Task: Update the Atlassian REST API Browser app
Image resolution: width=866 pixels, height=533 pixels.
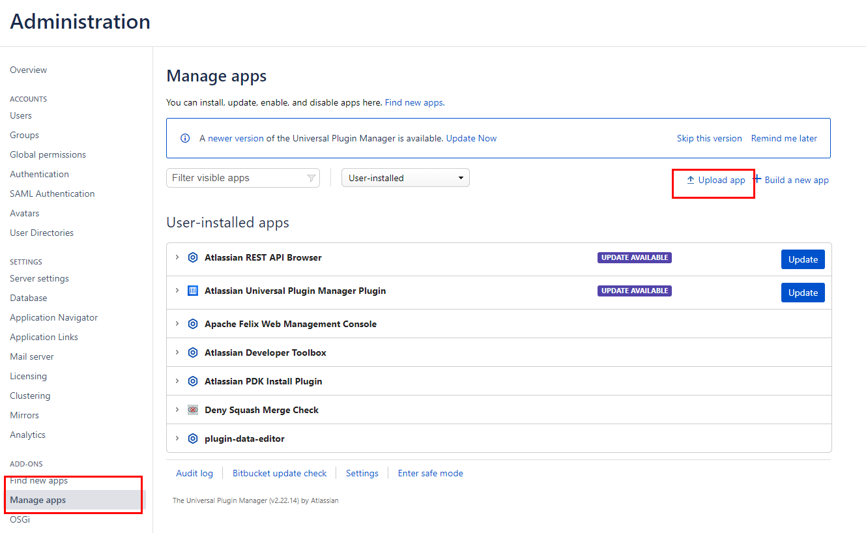Action: click(802, 259)
